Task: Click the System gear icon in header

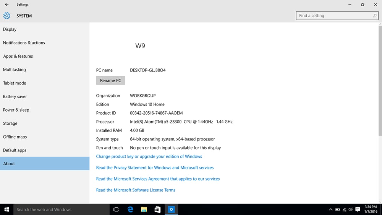Action: 6,16
